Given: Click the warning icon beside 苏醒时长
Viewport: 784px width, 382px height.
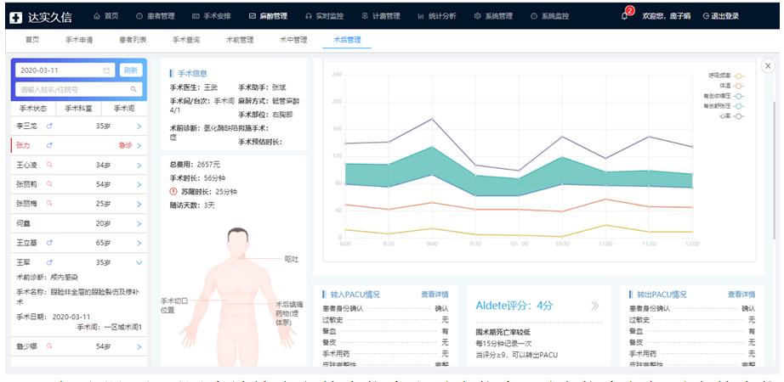Looking at the screenshot, I should 173,192.
